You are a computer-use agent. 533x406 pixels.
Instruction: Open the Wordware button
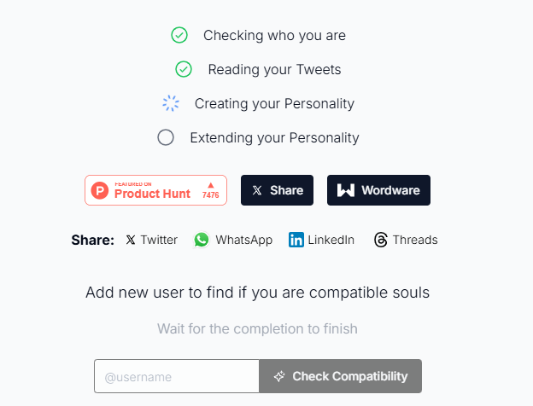click(x=378, y=190)
